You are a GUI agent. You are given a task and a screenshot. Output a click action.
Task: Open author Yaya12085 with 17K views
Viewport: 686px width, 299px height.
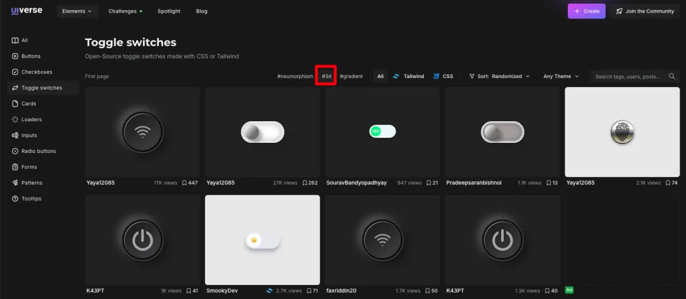coord(100,183)
